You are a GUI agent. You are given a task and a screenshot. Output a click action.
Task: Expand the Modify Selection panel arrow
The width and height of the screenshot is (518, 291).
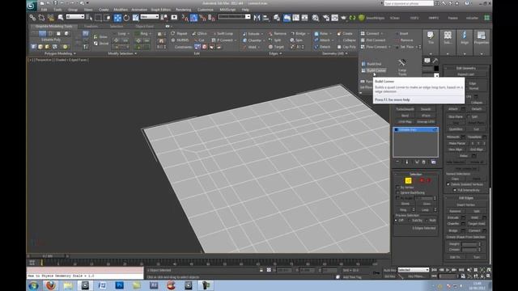(x=136, y=53)
